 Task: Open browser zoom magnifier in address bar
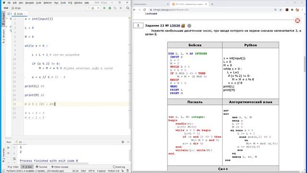(275, 10)
